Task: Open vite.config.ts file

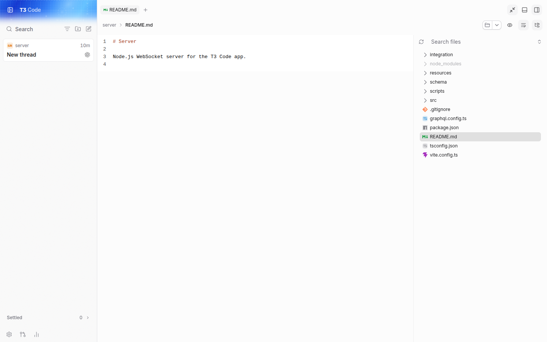Action: click(480, 155)
